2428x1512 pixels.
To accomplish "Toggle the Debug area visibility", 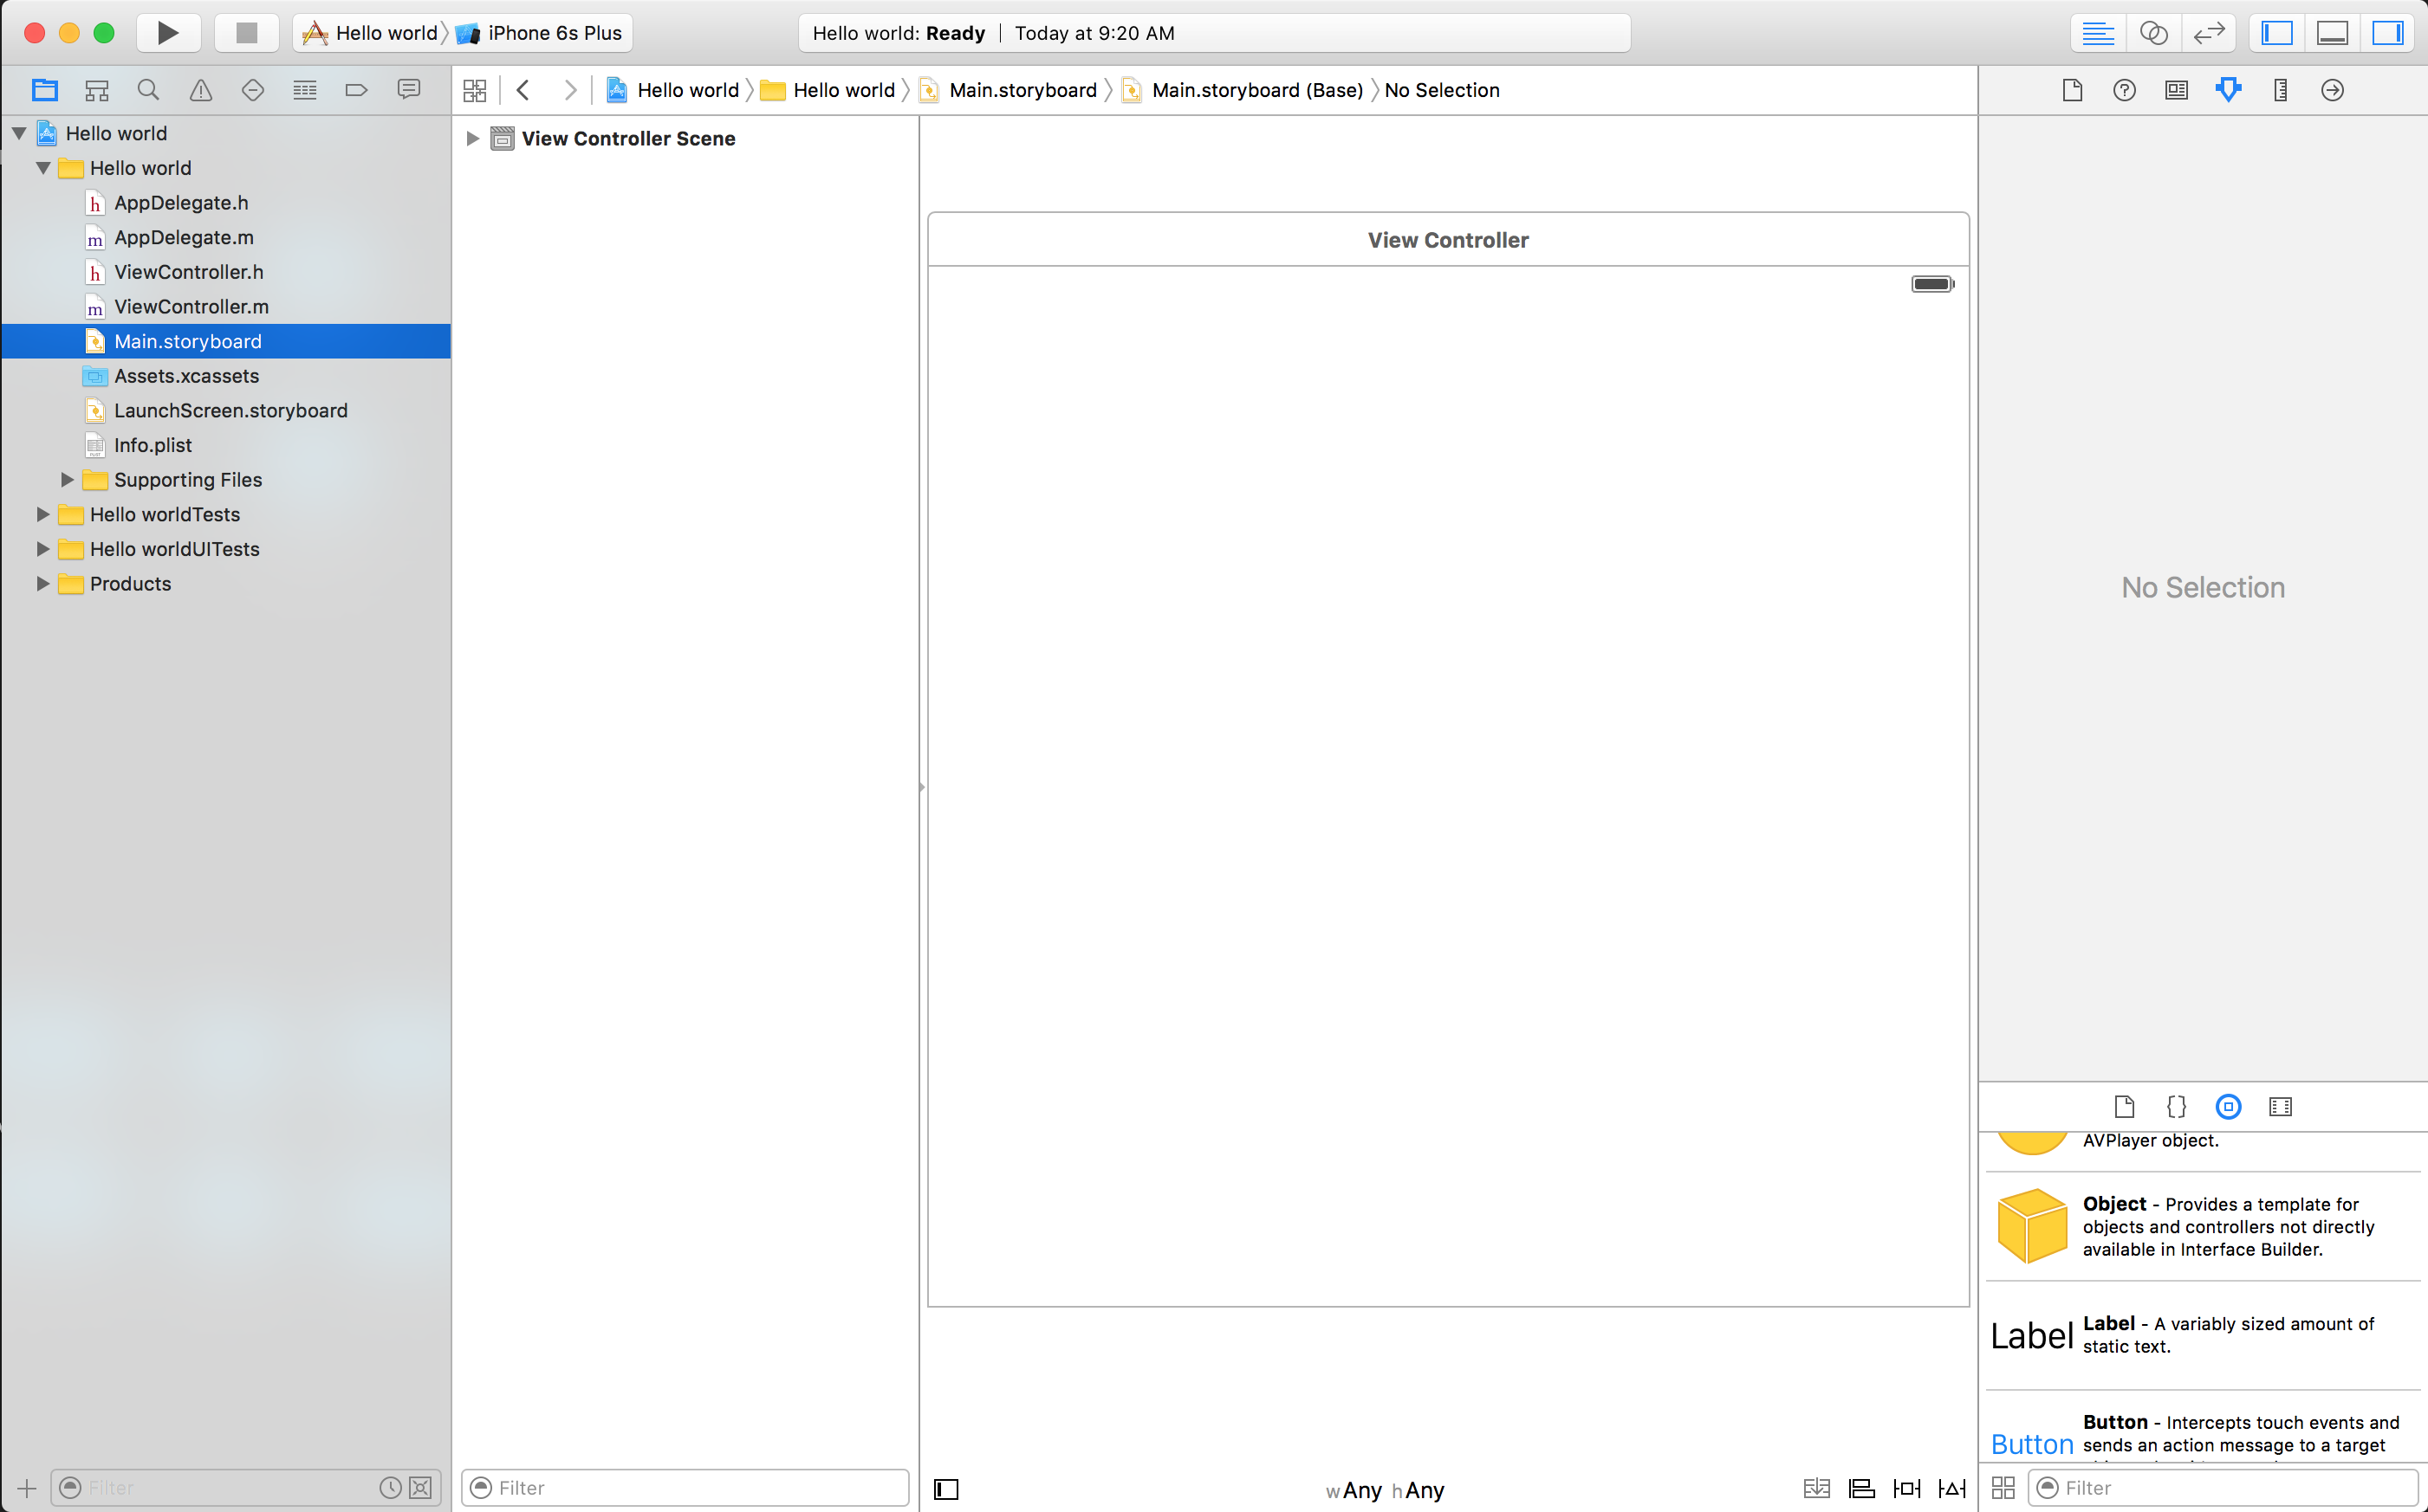I will (x=2332, y=33).
